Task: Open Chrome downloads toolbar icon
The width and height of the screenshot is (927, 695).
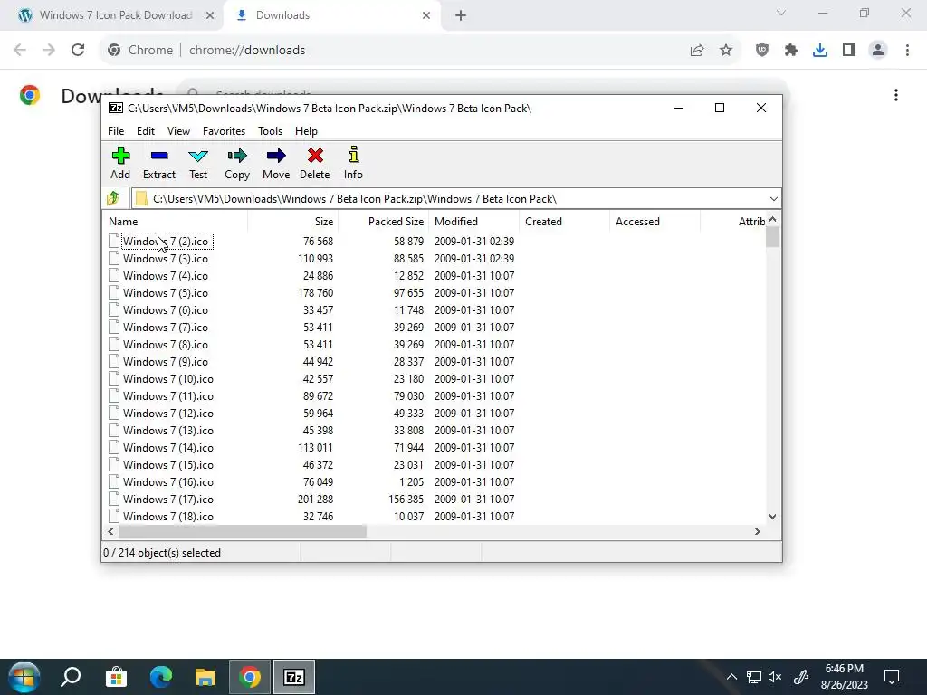Action: pyautogui.click(x=820, y=51)
